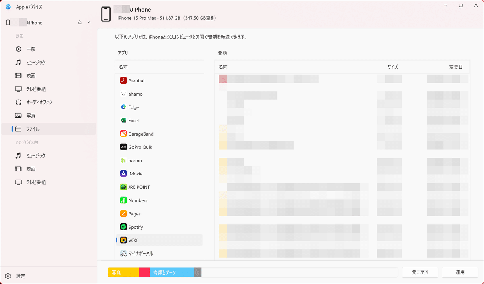Click the GarageBand app icon
Image resolution: width=484 pixels, height=284 pixels.
click(x=123, y=134)
